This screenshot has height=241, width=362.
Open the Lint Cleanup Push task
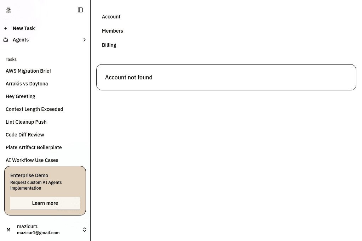click(x=26, y=122)
